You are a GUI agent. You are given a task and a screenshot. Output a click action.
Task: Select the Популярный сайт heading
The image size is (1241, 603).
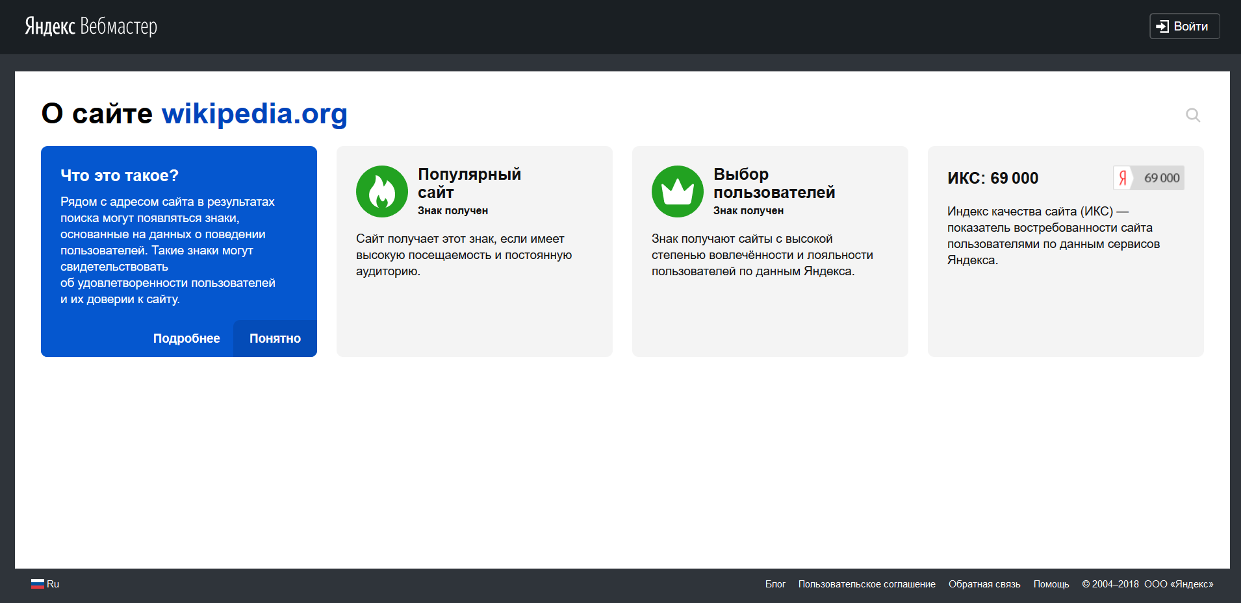point(469,183)
